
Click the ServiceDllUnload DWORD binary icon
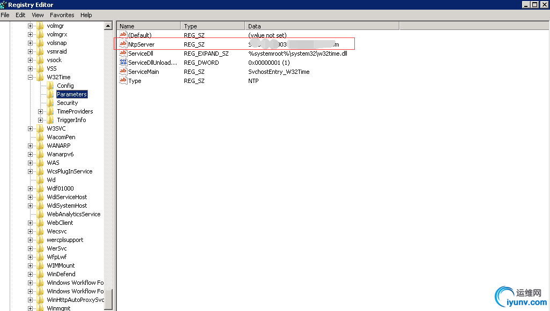click(123, 62)
